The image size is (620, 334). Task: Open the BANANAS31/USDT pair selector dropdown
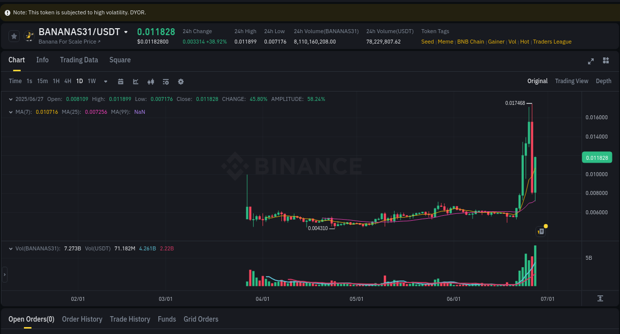point(126,32)
